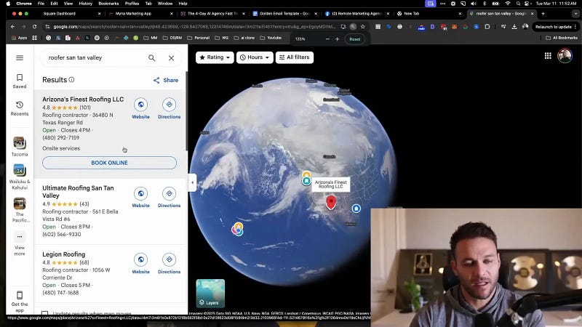Open the Arizona's Finest Roofing LLC listing title
Screen dimensions: 582x327
[83, 100]
